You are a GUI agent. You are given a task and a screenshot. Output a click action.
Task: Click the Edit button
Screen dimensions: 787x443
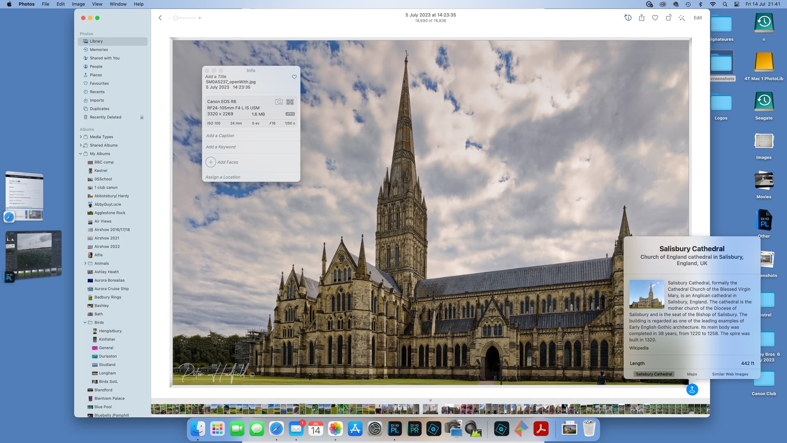[698, 18]
